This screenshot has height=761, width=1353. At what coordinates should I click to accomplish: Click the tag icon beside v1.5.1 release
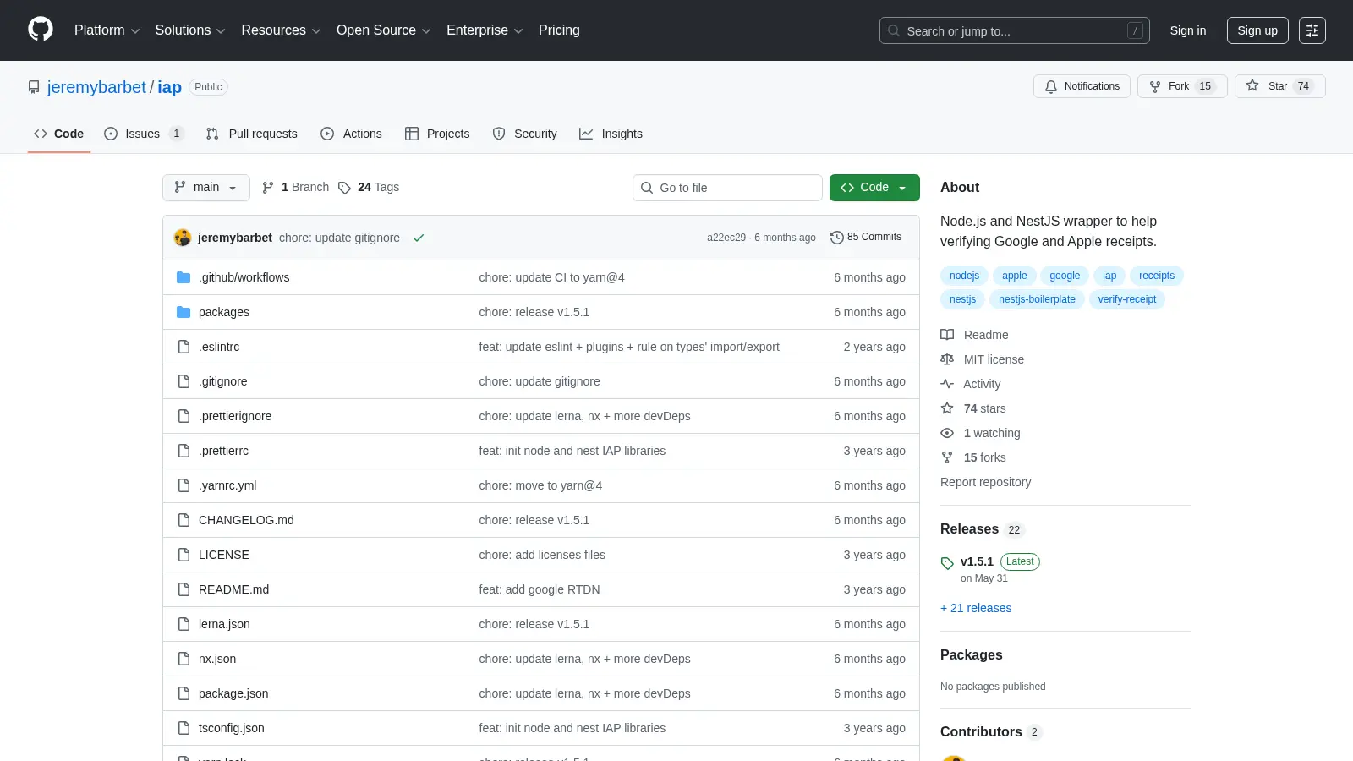point(947,563)
